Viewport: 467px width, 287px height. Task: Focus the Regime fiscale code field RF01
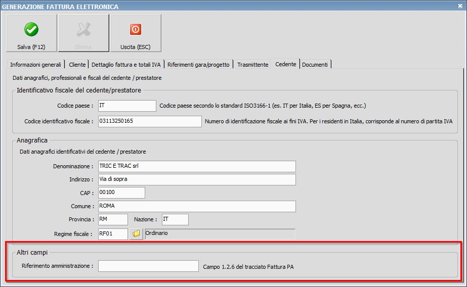113,234
